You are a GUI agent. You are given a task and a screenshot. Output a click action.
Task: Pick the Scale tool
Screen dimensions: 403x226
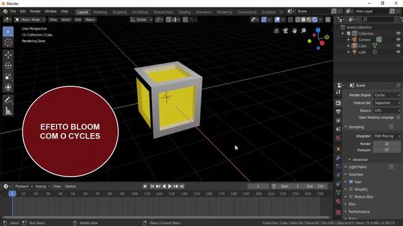click(x=8, y=77)
